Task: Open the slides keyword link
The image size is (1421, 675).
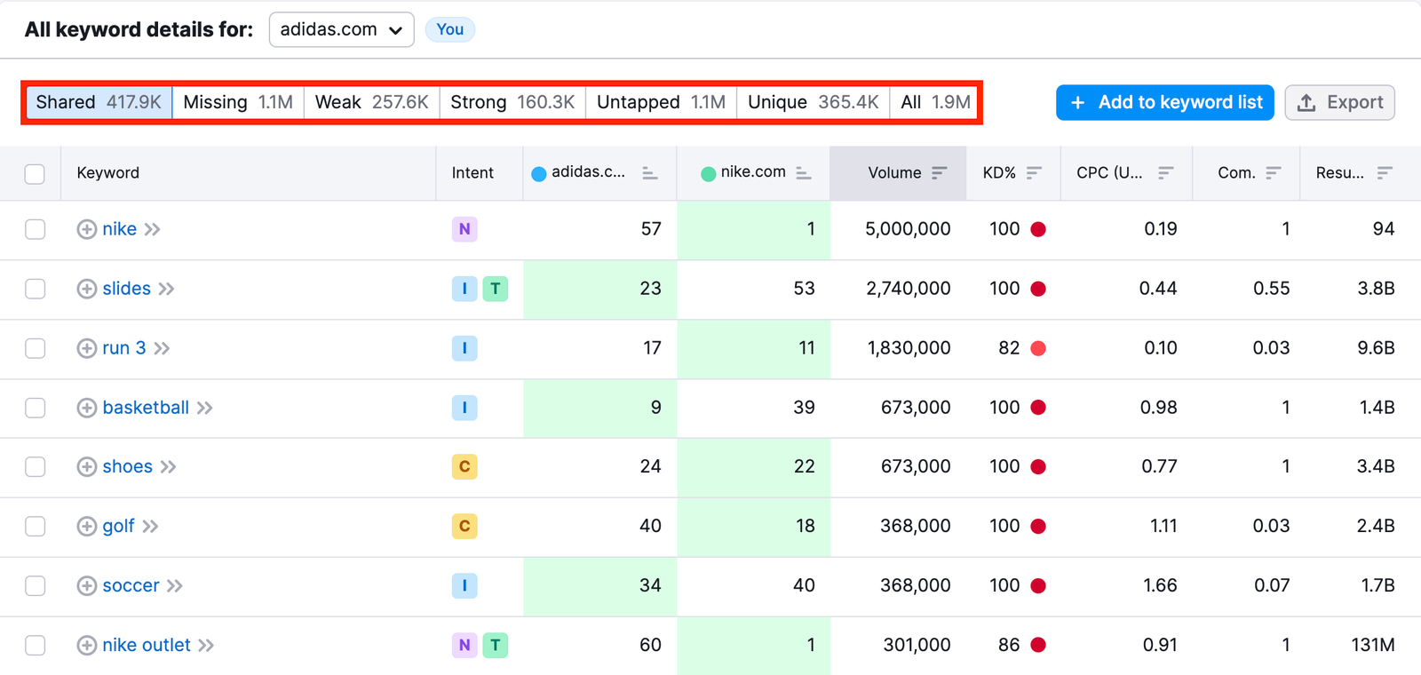Action: point(127,289)
